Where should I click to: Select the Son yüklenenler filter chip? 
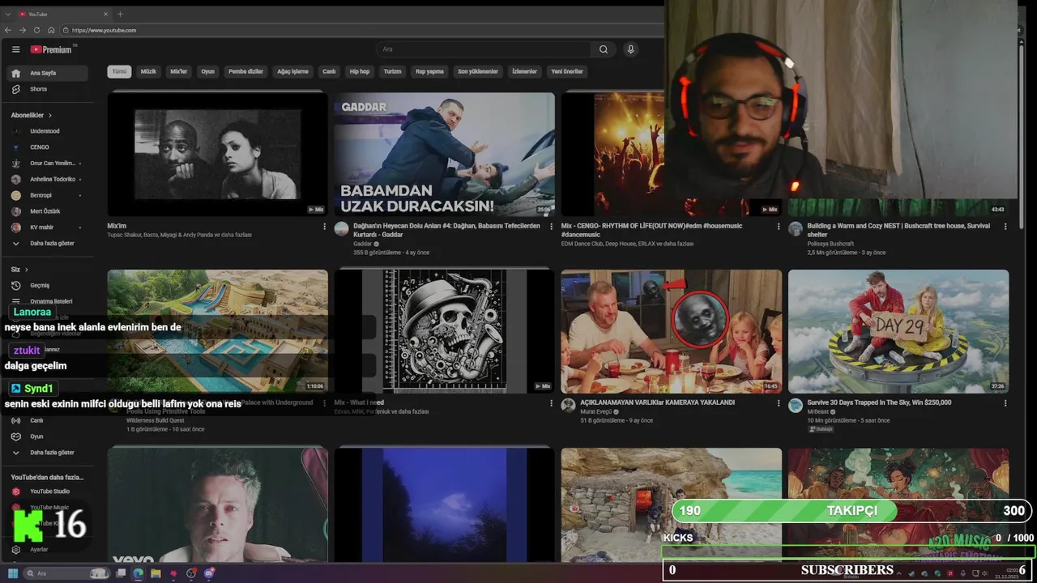pyautogui.click(x=478, y=71)
